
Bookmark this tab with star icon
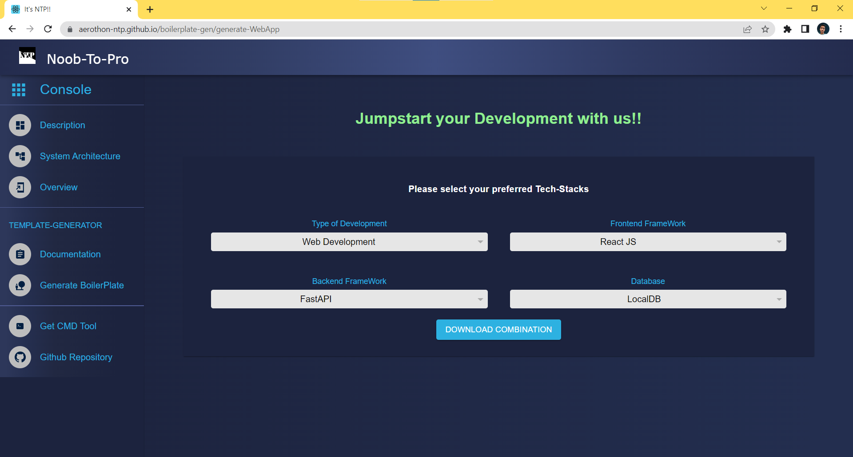pos(765,29)
